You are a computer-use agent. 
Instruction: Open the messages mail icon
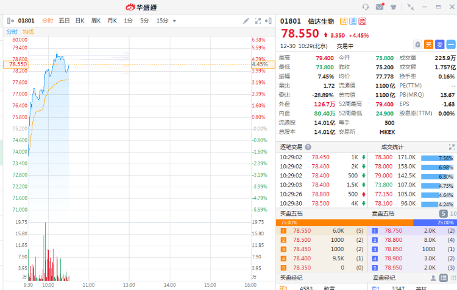(380, 7)
